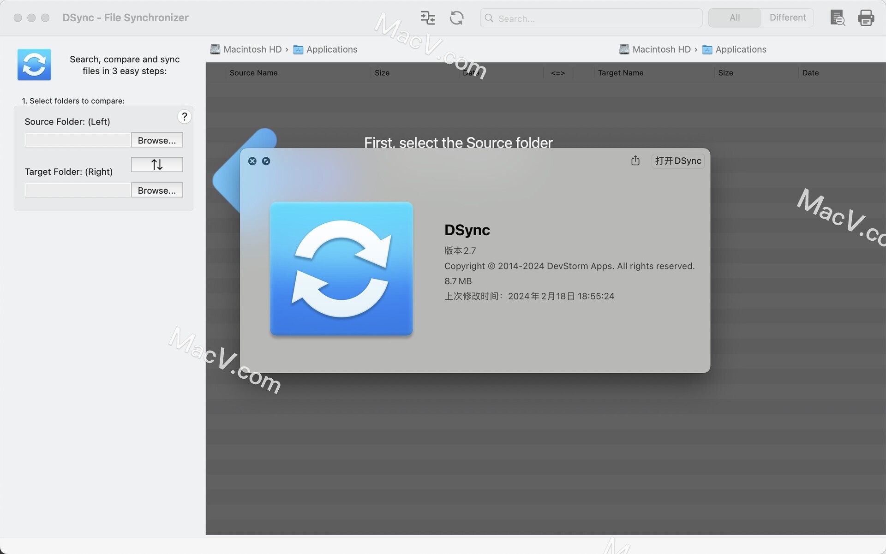Click the print icon in the toolbar

[x=866, y=18]
